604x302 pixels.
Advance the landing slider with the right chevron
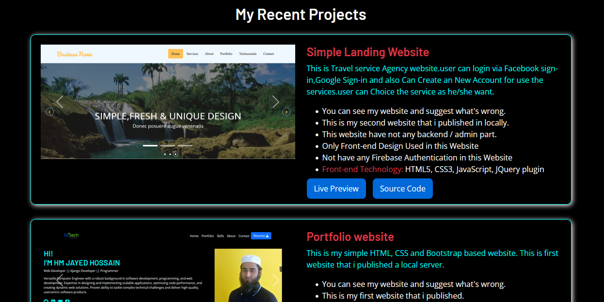pyautogui.click(x=276, y=101)
